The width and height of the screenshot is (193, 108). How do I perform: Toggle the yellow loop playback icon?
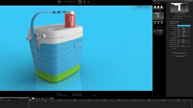click(x=27, y=98)
